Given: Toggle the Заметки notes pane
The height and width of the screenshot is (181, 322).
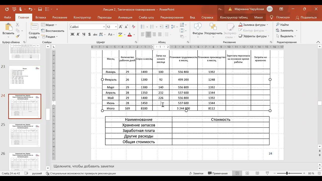Looking at the screenshot, I should [x=196, y=173].
